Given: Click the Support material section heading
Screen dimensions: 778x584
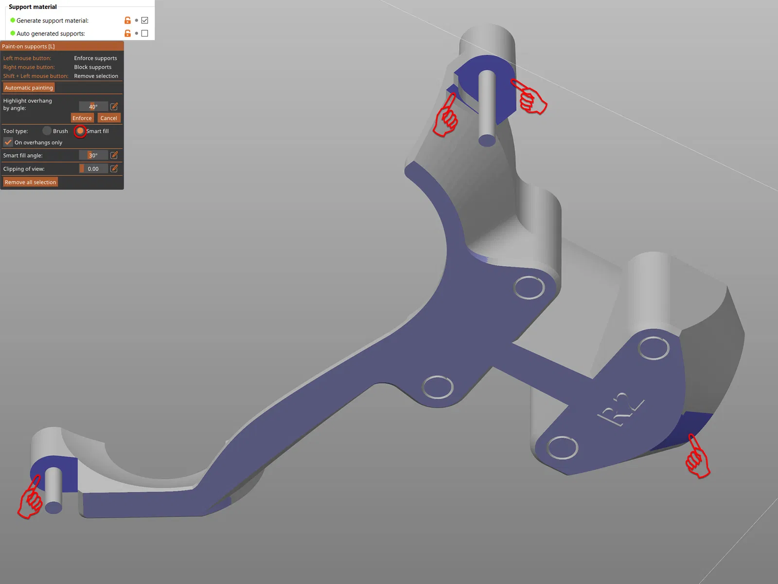Looking at the screenshot, I should pos(33,7).
